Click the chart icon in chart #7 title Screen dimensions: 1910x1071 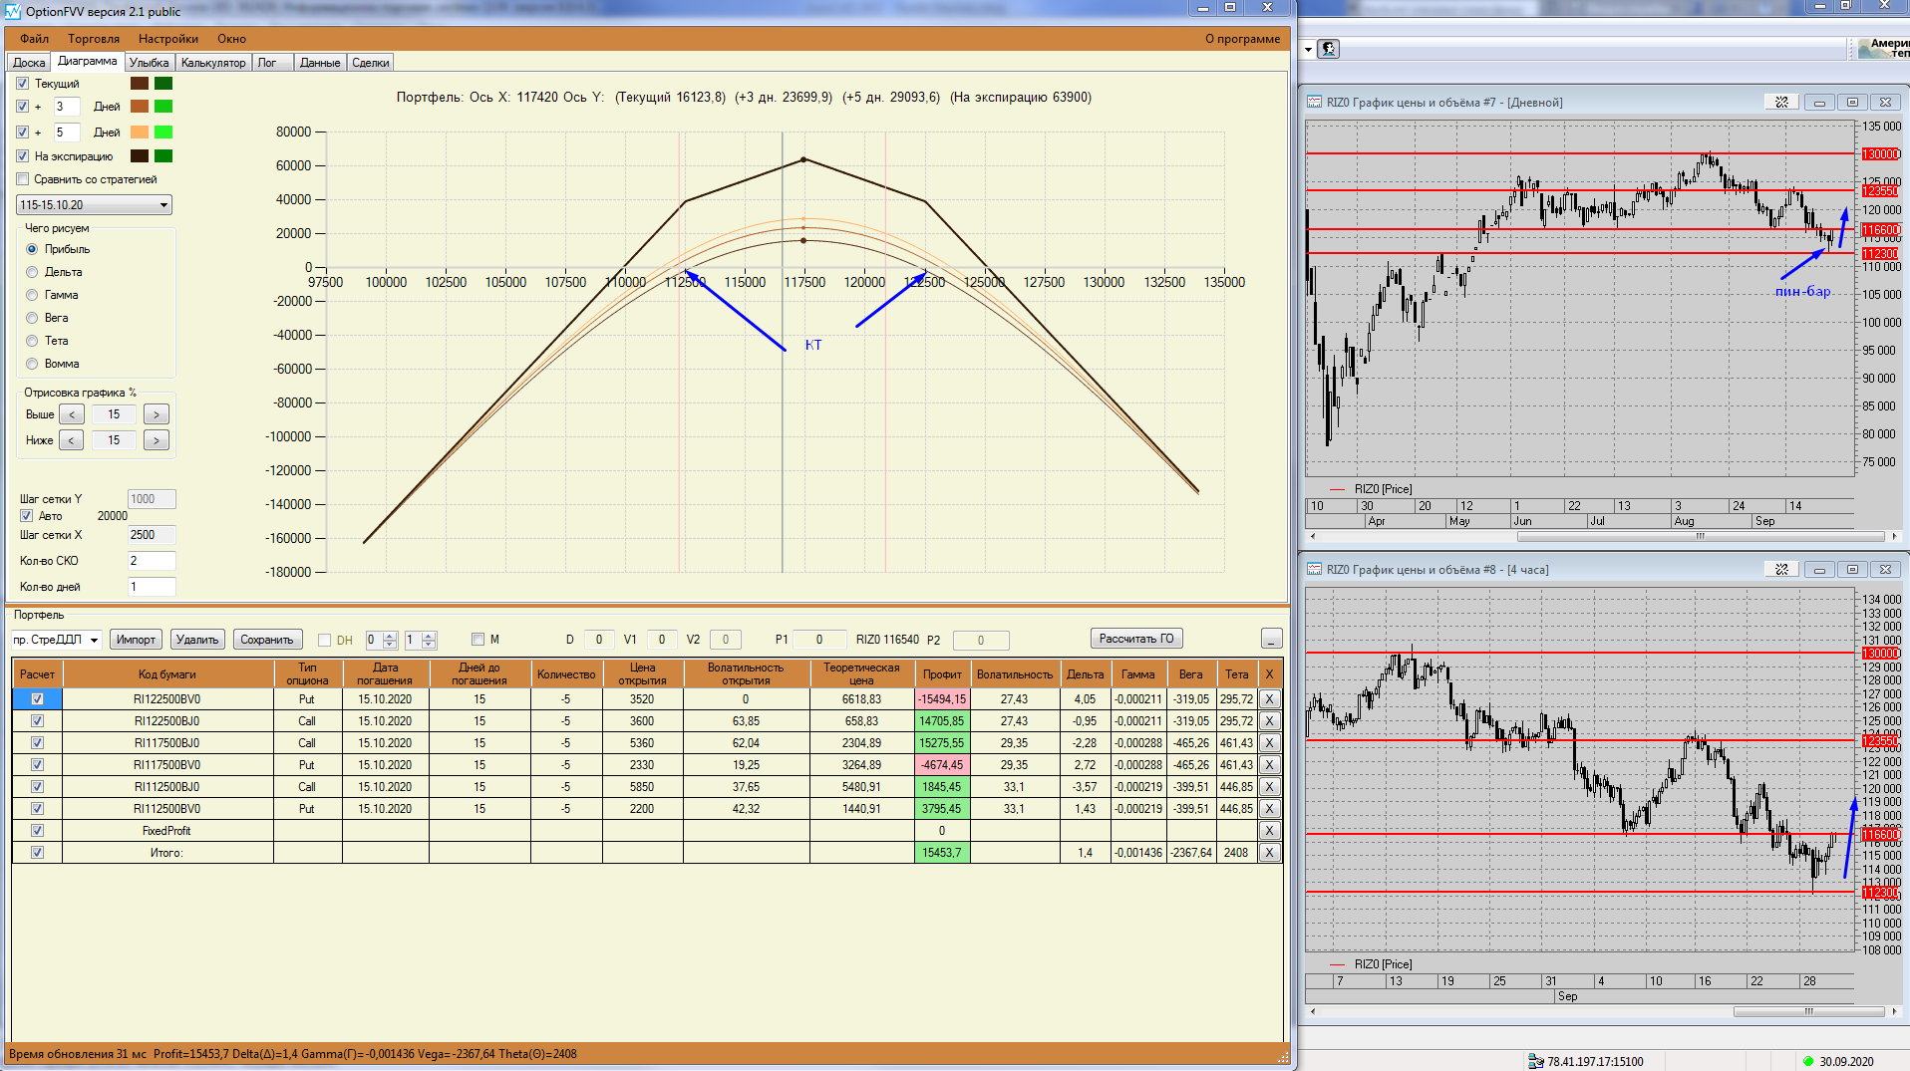1315,102
